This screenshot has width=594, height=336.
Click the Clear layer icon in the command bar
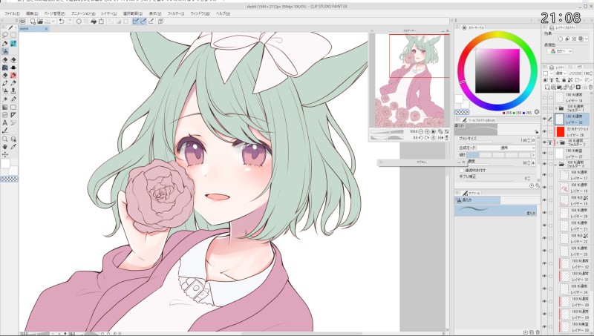click(x=79, y=22)
